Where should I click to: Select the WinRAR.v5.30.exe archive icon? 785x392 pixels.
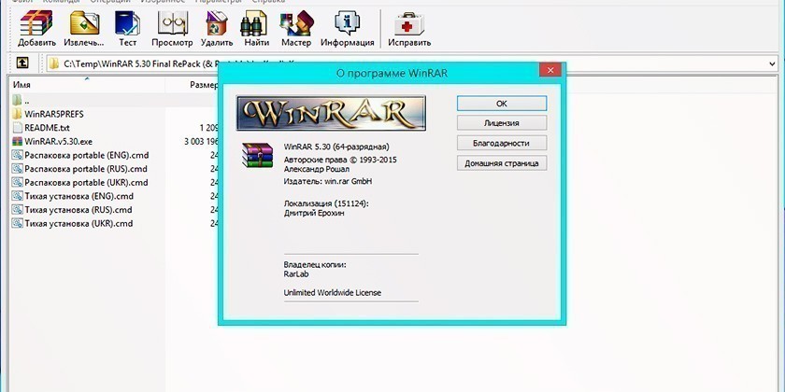(x=17, y=142)
